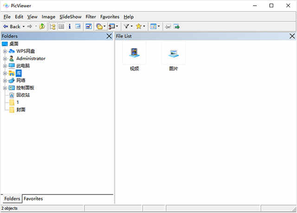Expand the 网络 tree node
Image resolution: width=297 pixels, height=213 pixels.
pyautogui.click(x=5, y=81)
